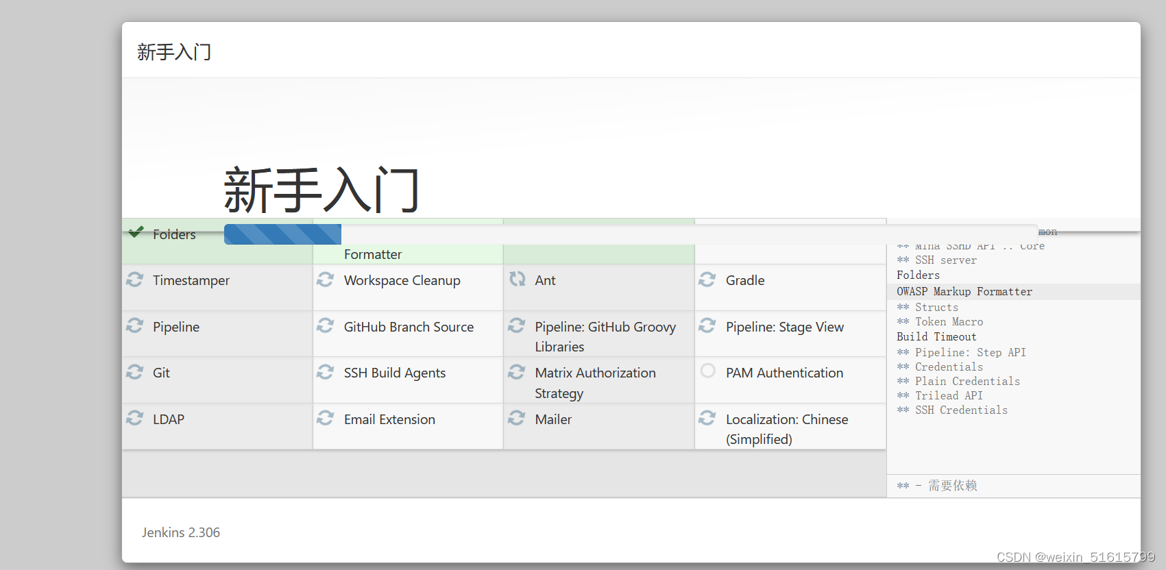Click the pending icon next to Pipeline
The image size is (1166, 570).
pos(135,326)
